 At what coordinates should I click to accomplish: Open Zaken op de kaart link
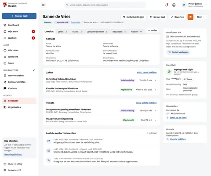tap(178, 117)
